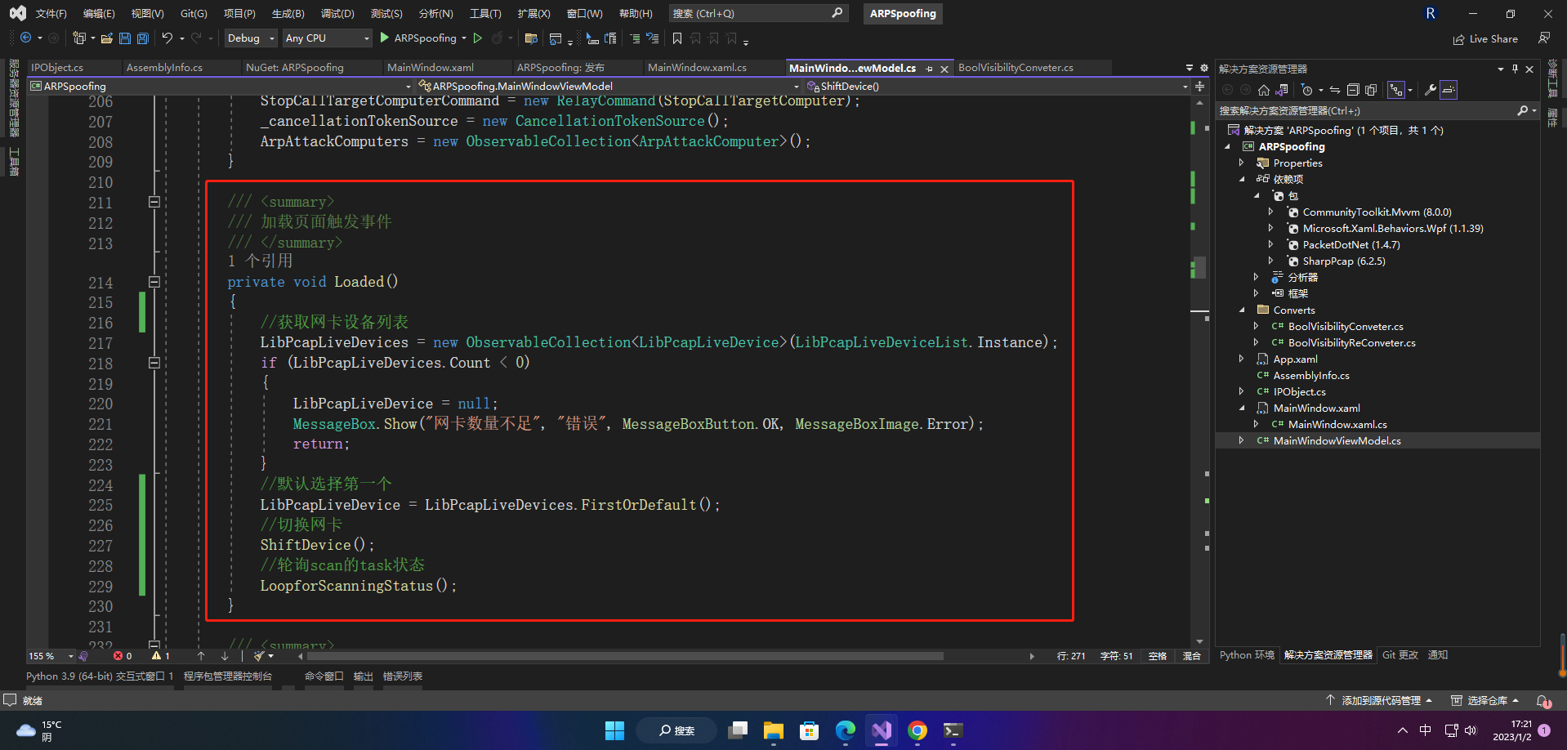
Task: Click the Pending Changes Filter clock icon
Action: [x=1307, y=90]
